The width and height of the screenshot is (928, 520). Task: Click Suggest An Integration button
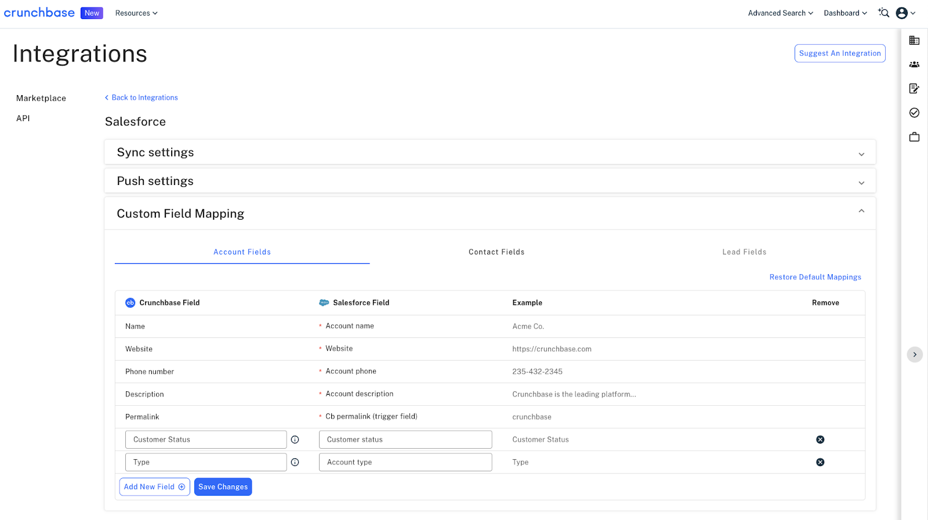point(840,53)
